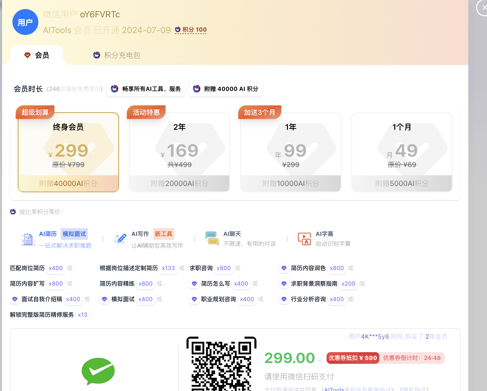The height and width of the screenshot is (391, 487).
Task: Open the AITools系列会员服务协议 link
Action: [357, 389]
